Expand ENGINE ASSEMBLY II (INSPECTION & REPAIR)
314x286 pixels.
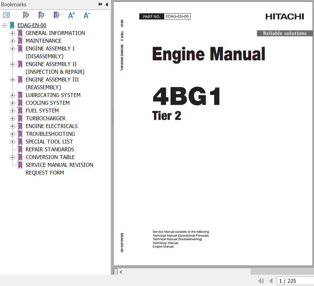(x=12, y=64)
